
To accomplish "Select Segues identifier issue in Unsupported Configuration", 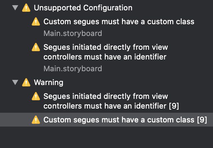I will point(106,52).
